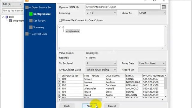This screenshot has height=108, width=192.
Task: Click the EMAIL column header
Action: point(134,76)
